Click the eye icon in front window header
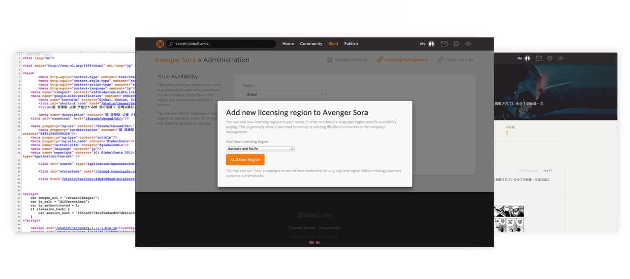Screen dimensions: 630x279 (x=468, y=44)
